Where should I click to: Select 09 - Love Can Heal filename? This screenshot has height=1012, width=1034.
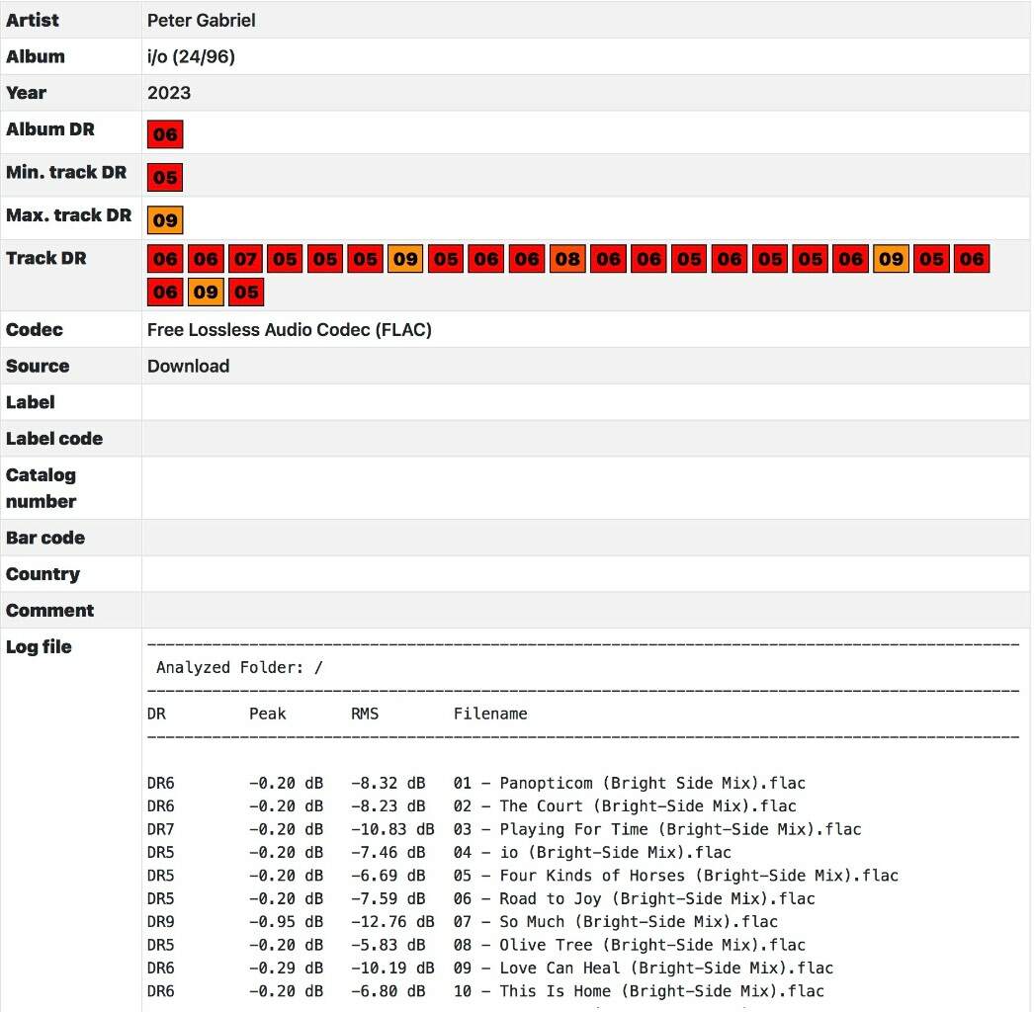click(x=643, y=968)
